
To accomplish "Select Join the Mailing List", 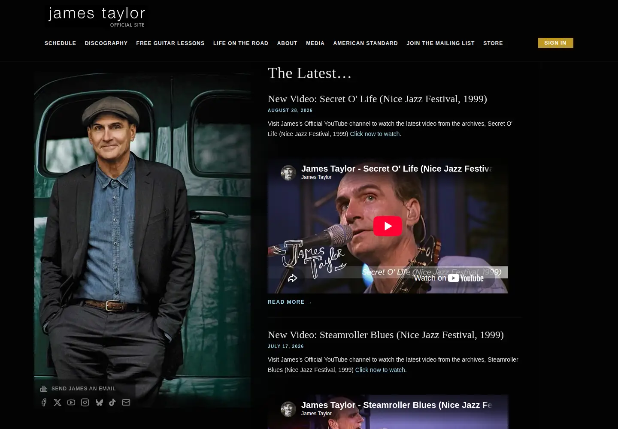I will pyautogui.click(x=440, y=43).
